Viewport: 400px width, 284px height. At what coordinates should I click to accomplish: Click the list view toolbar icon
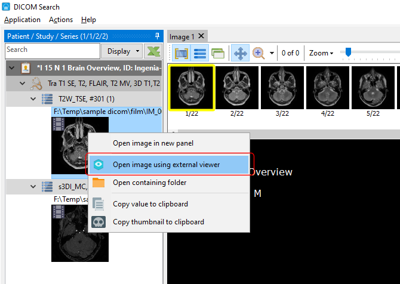[200, 53]
